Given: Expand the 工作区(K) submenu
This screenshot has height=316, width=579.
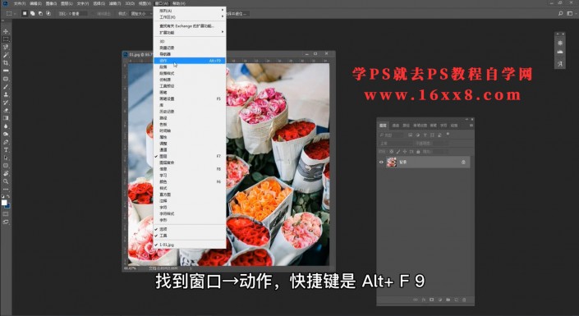Looking at the screenshot, I should [x=189, y=17].
